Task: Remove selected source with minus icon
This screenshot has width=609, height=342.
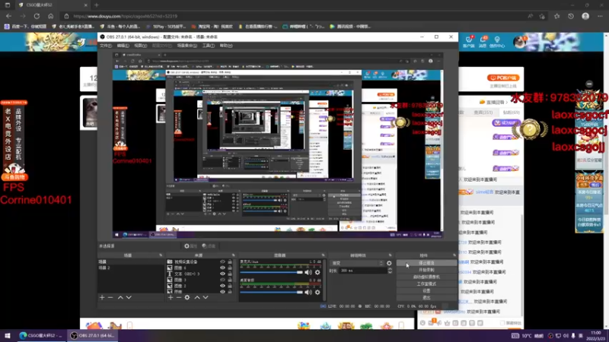Action: click(179, 297)
